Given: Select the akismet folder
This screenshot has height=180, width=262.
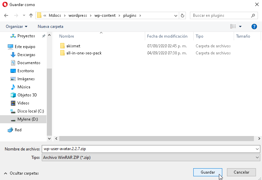Looking at the screenshot, I should (x=73, y=46).
